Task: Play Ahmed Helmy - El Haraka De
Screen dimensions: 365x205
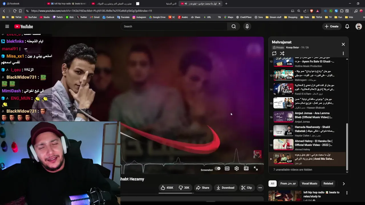Action: [307, 145]
